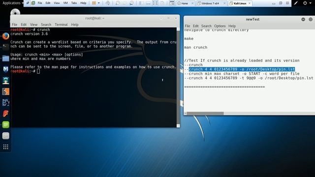Open the VMware File menu
This screenshot has width=315, height=177.
(40, 3)
